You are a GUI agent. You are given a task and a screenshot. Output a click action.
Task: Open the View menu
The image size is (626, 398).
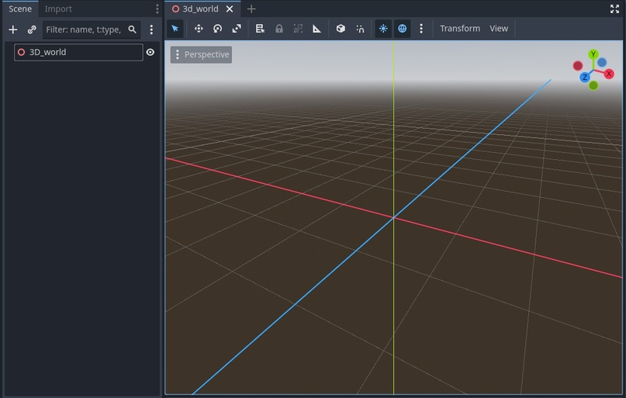pyautogui.click(x=499, y=29)
